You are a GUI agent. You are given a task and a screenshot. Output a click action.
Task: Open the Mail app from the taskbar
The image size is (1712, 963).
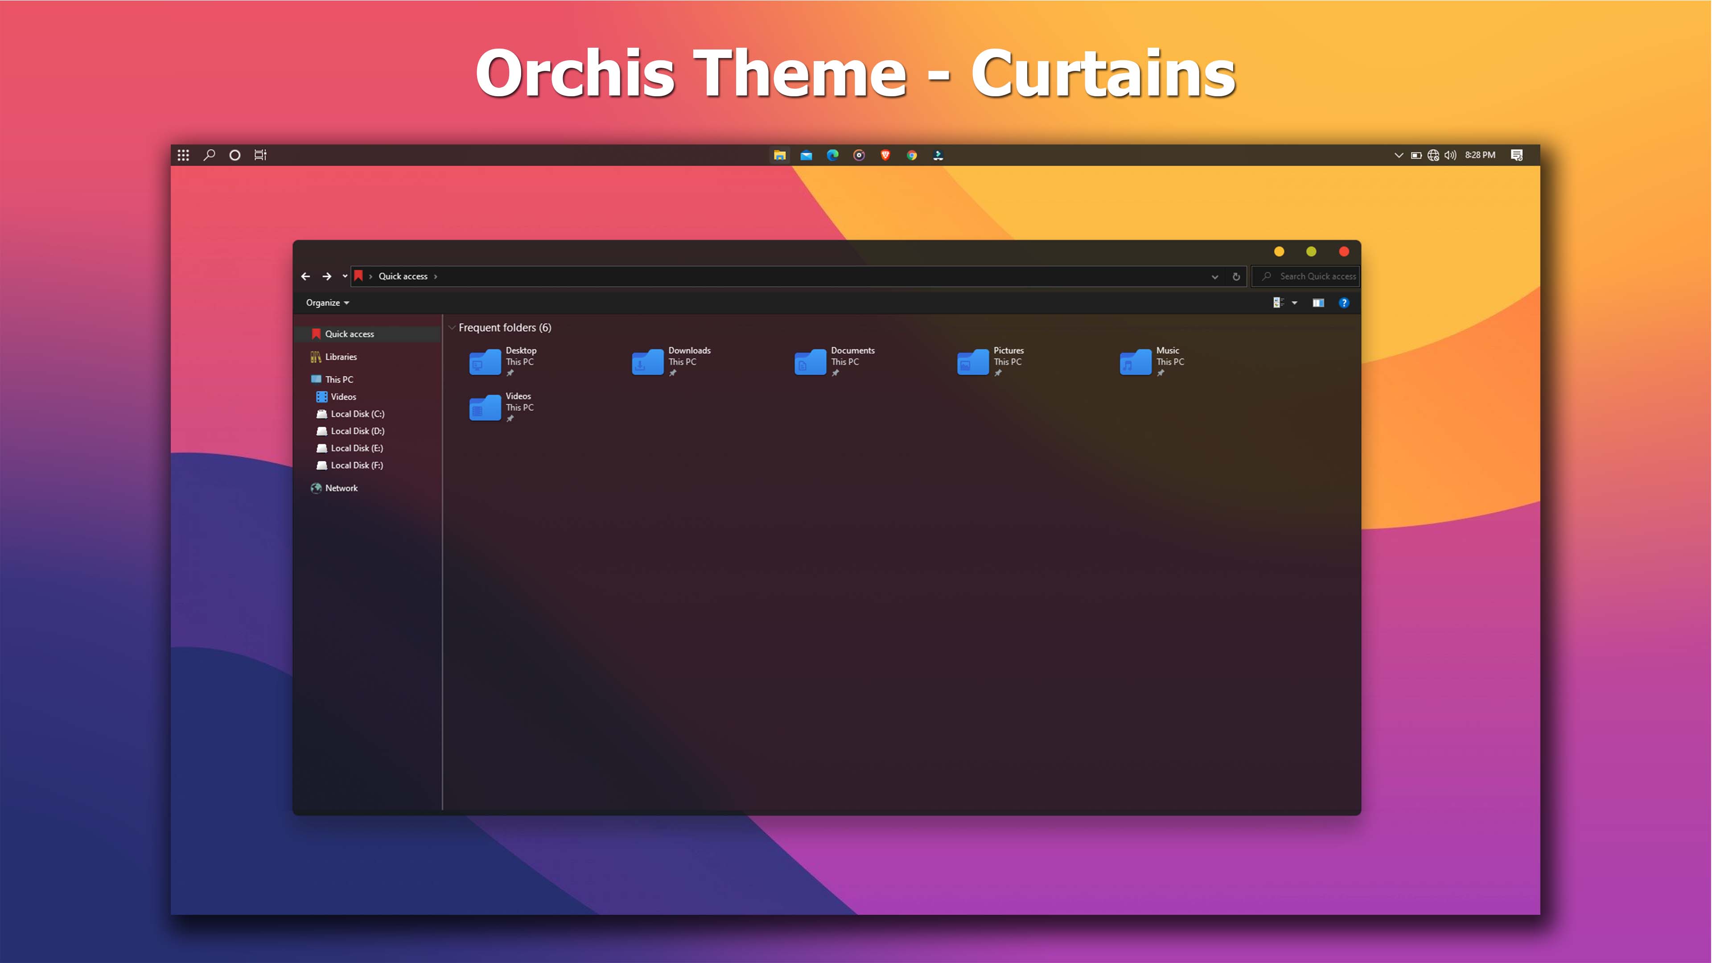806,155
